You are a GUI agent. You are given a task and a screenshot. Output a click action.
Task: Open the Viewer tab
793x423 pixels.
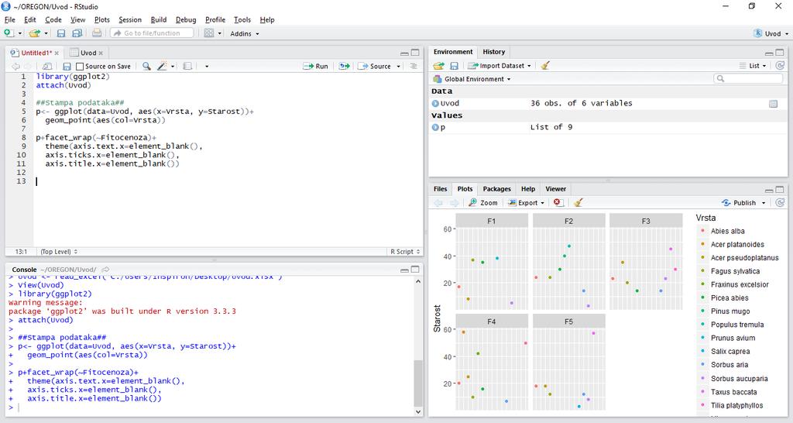click(555, 189)
